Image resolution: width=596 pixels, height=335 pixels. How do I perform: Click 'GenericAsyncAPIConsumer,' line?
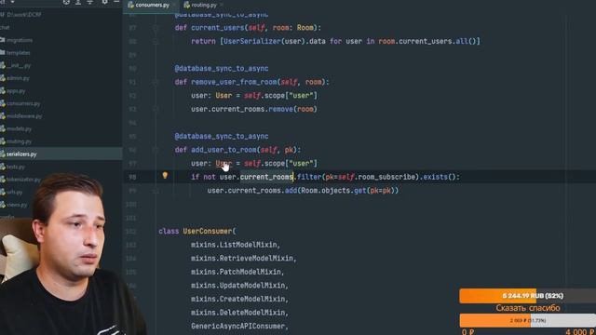[x=239, y=326]
